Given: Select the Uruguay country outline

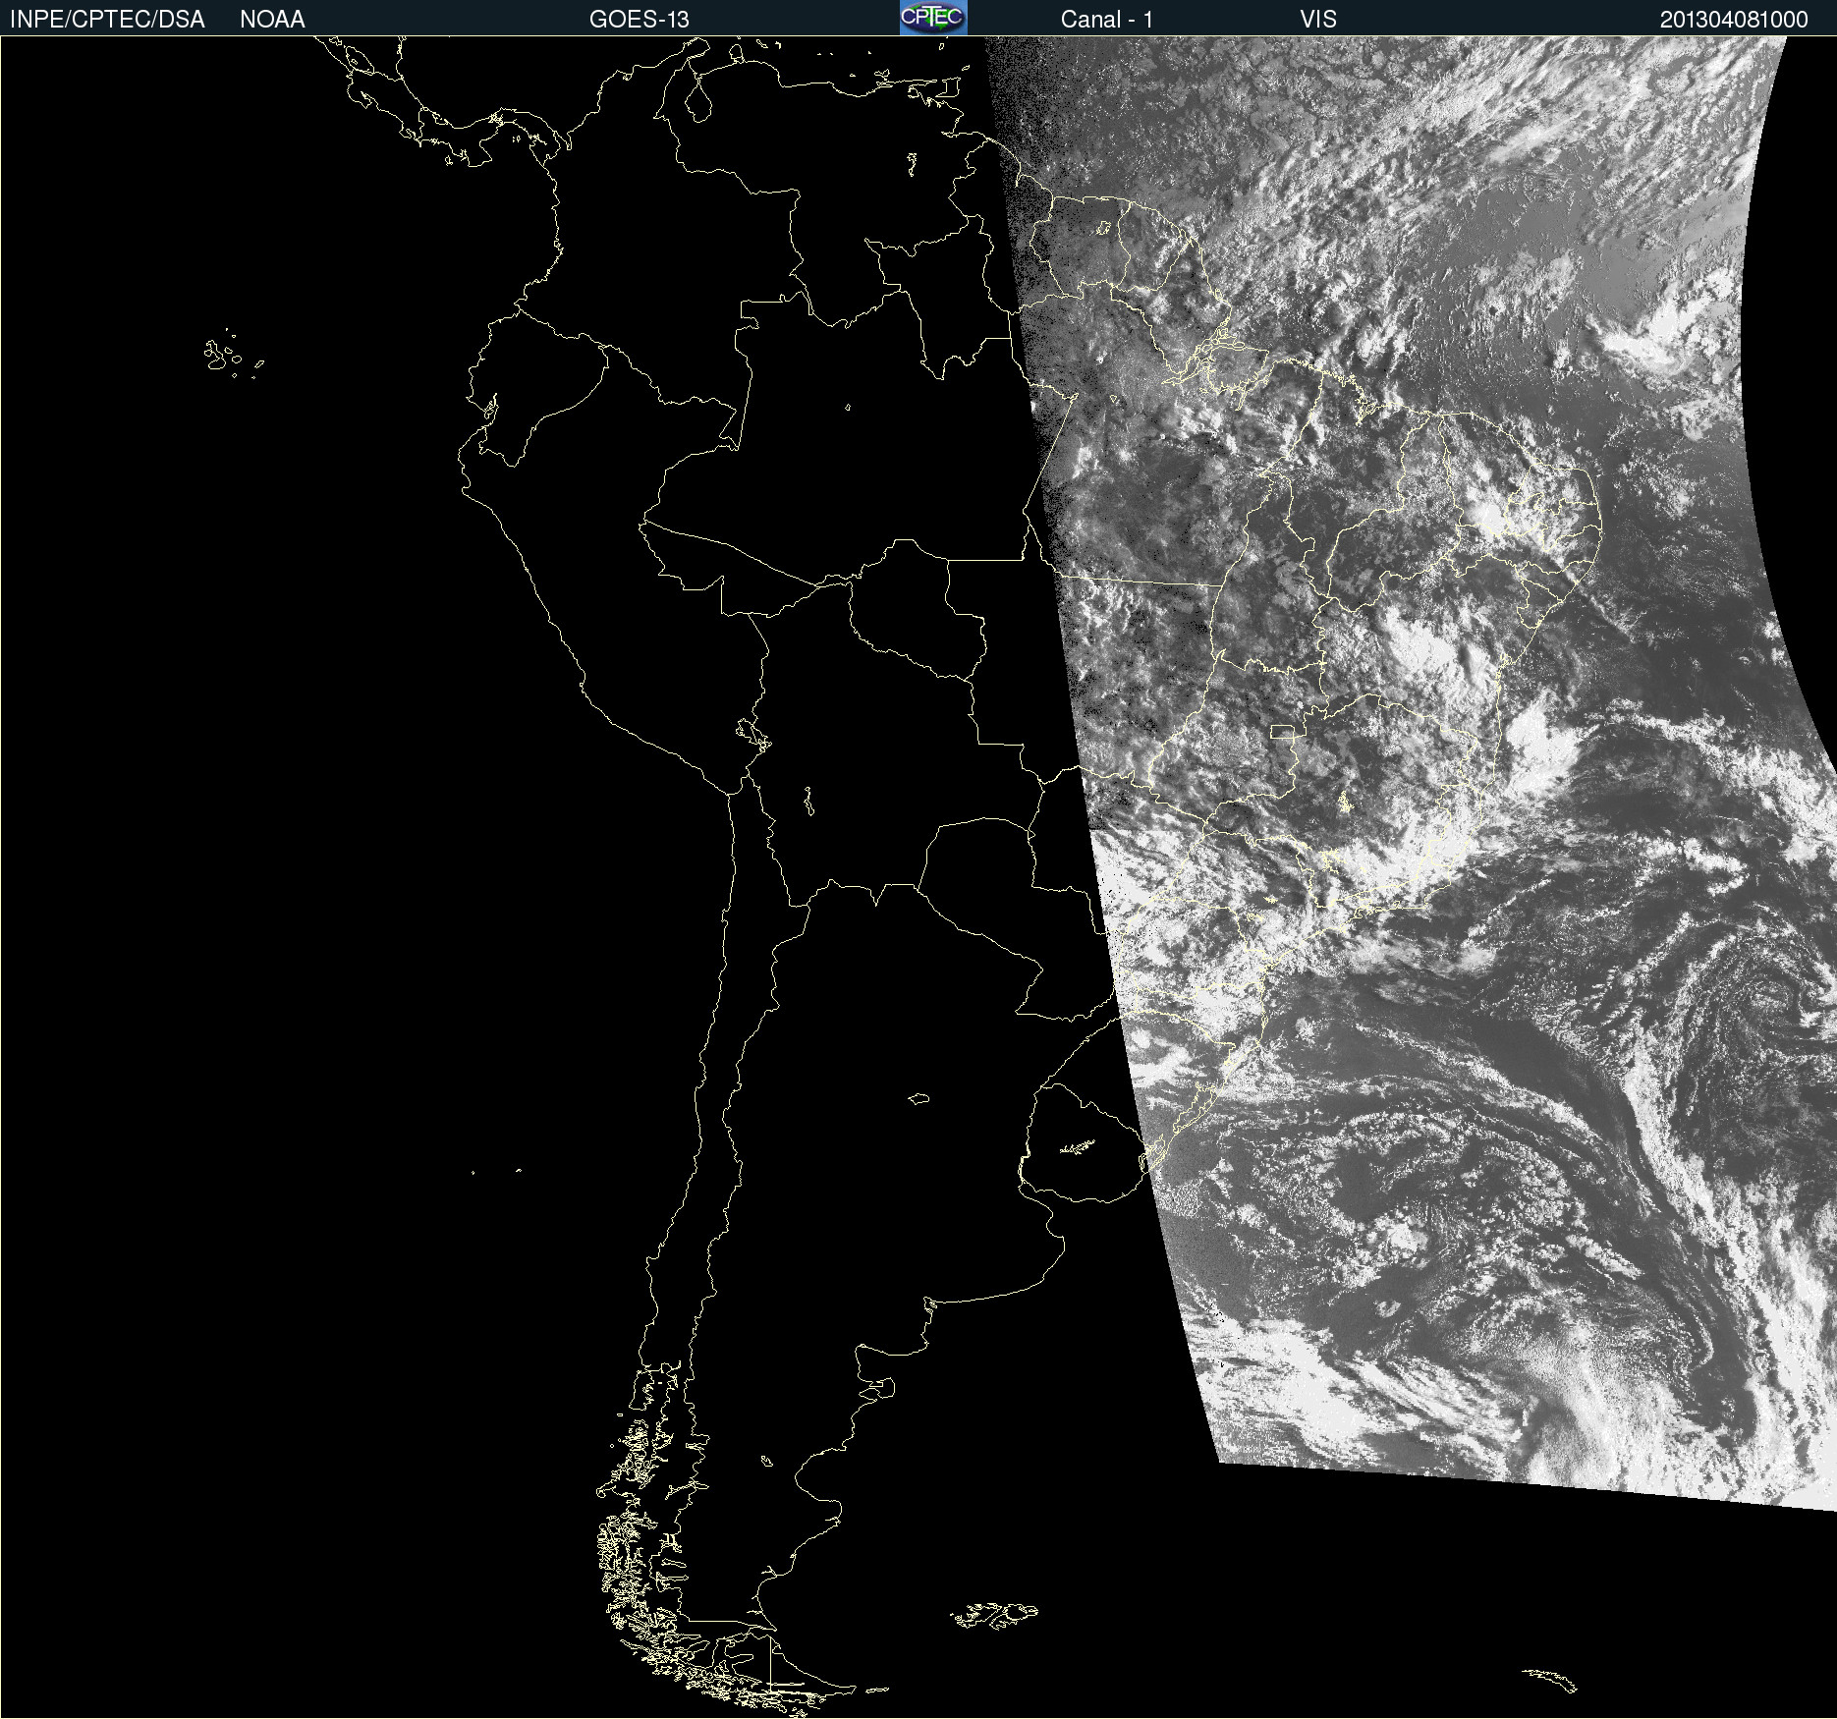Looking at the screenshot, I should [x=1081, y=1144].
